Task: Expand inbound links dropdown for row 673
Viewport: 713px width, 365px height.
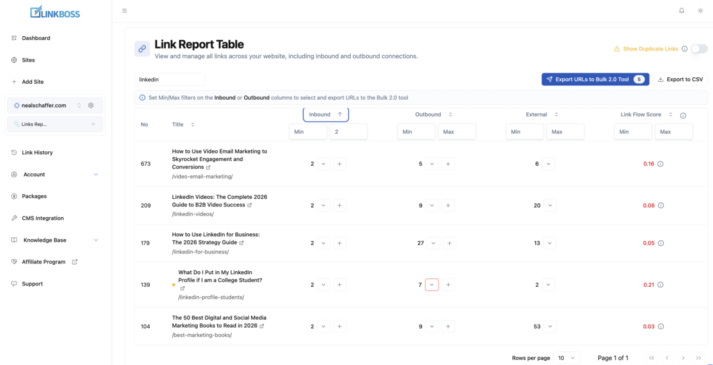Action: (x=323, y=164)
